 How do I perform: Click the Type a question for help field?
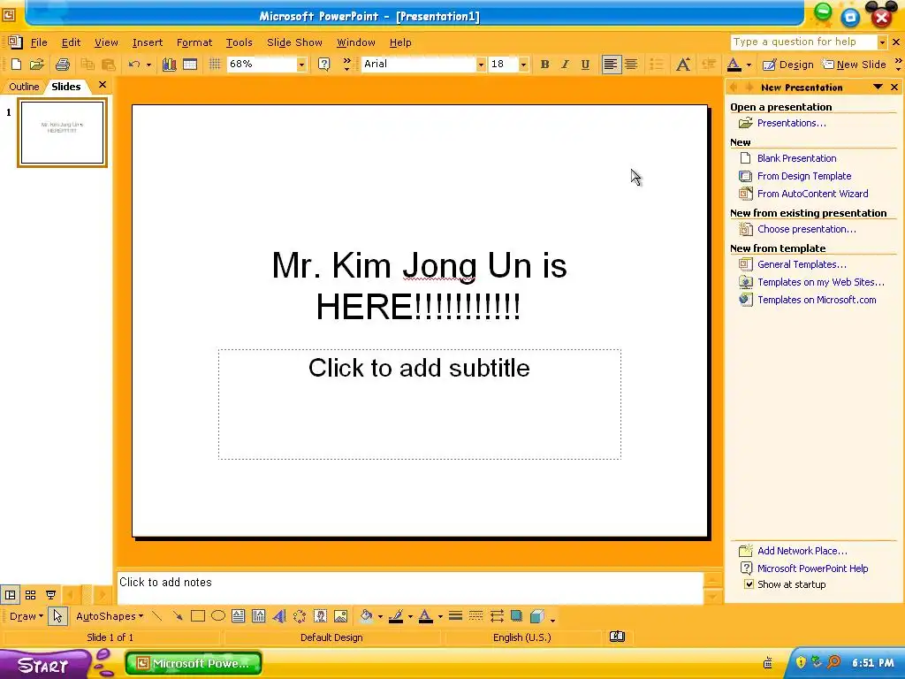click(803, 42)
